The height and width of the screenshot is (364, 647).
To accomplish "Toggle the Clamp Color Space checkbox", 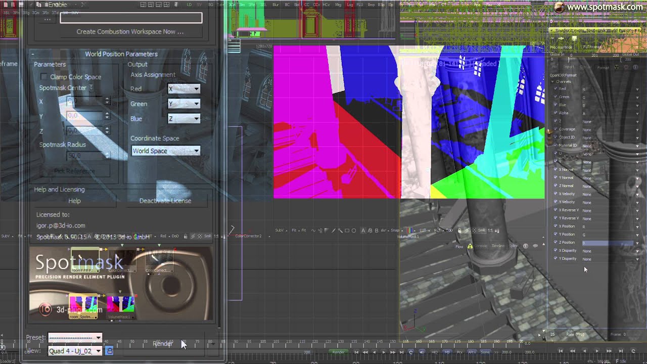I will click(x=44, y=77).
